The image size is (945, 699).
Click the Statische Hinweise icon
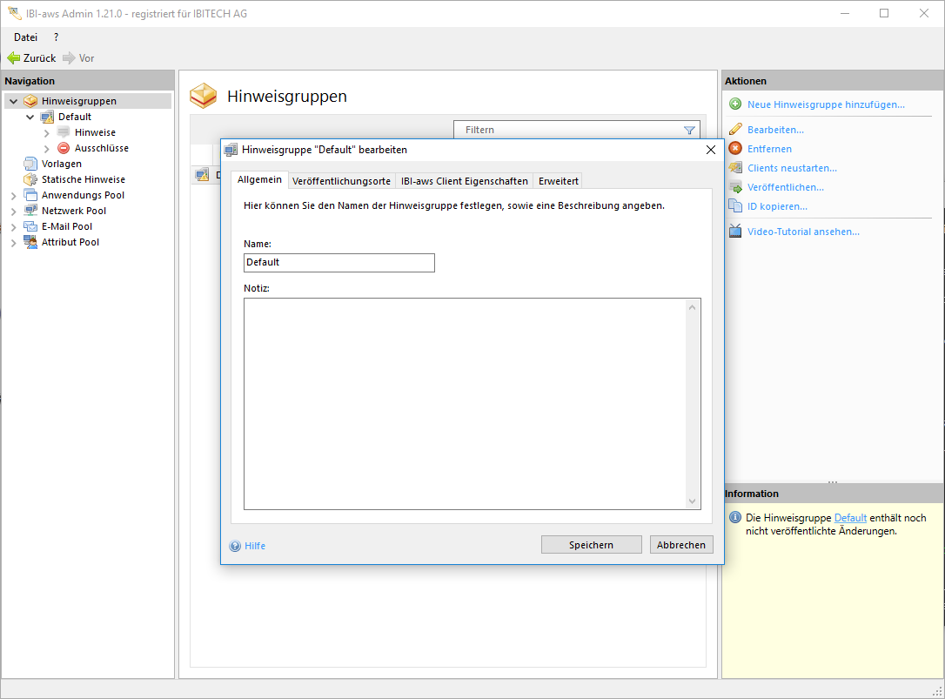[x=30, y=179]
